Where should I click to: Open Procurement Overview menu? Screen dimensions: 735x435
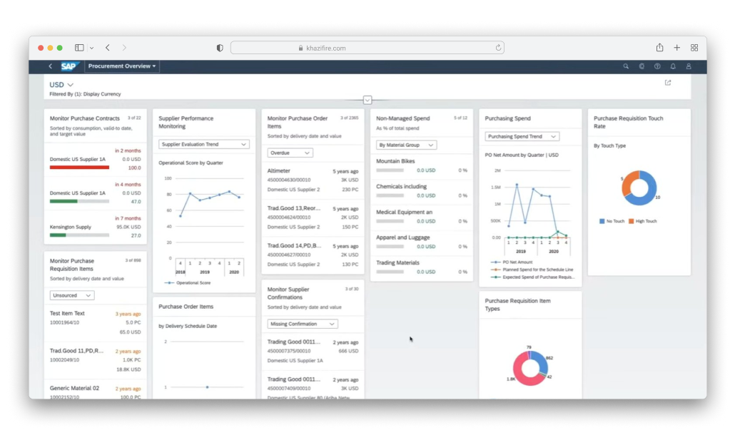pos(122,66)
